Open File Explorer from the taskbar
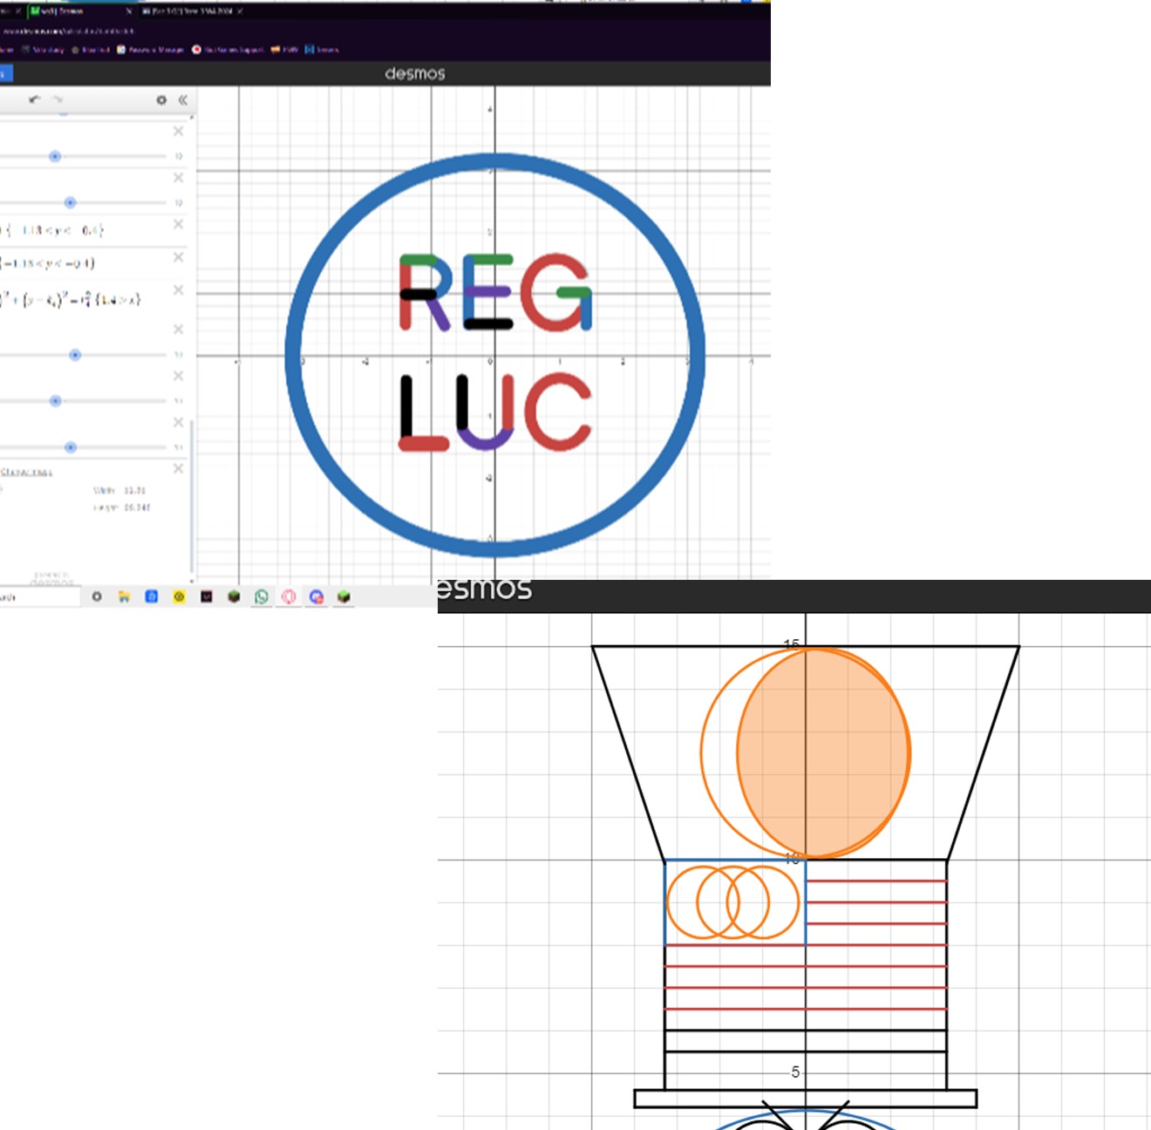This screenshot has height=1130, width=1151. (124, 596)
